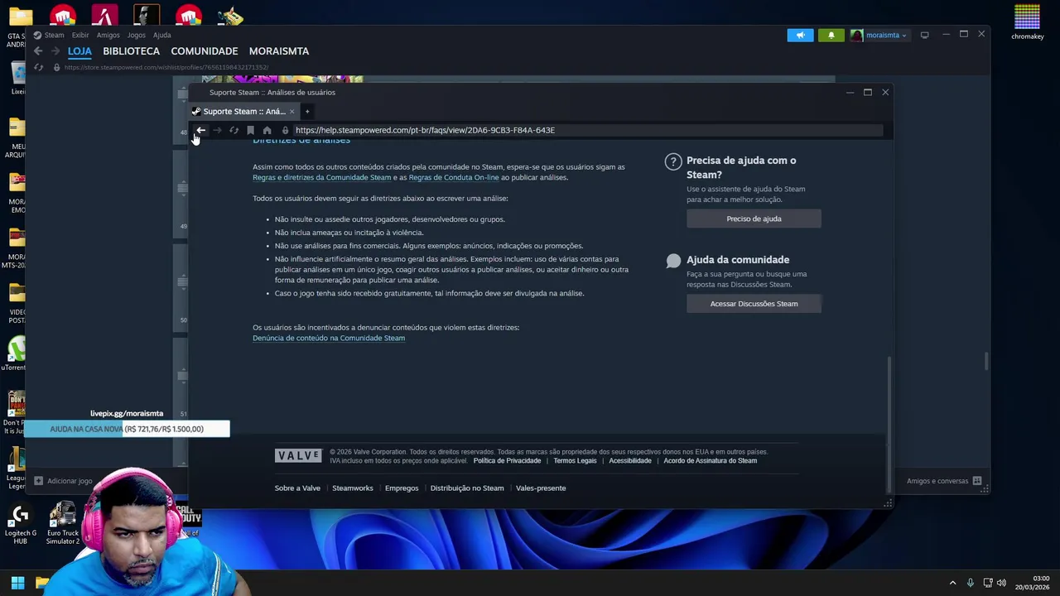Click Adicionar jogo in Steam window
The width and height of the screenshot is (1060, 596).
tap(63, 481)
